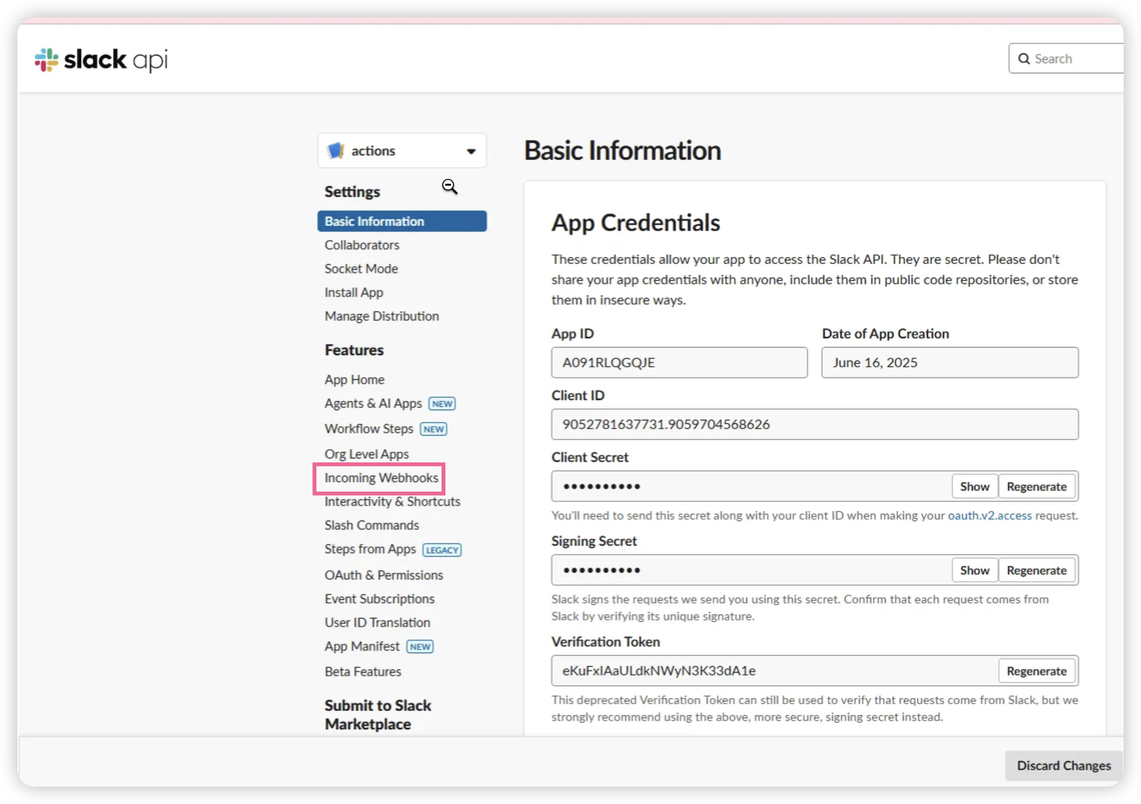The height and width of the screenshot is (804, 1141).
Task: Open Interactivity & Shortcuts page
Action: [393, 501]
